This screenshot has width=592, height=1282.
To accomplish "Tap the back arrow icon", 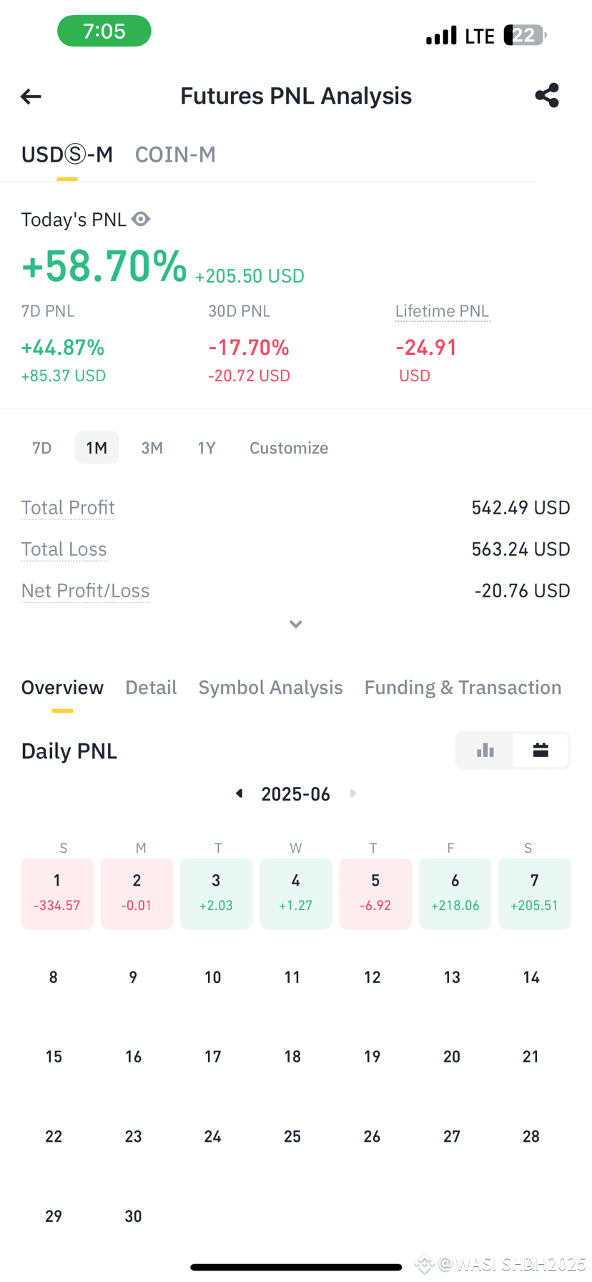I will pyautogui.click(x=31, y=96).
